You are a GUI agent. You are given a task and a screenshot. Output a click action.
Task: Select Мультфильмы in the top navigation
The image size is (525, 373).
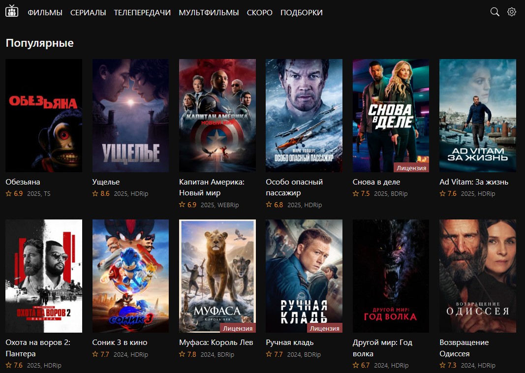(x=209, y=12)
